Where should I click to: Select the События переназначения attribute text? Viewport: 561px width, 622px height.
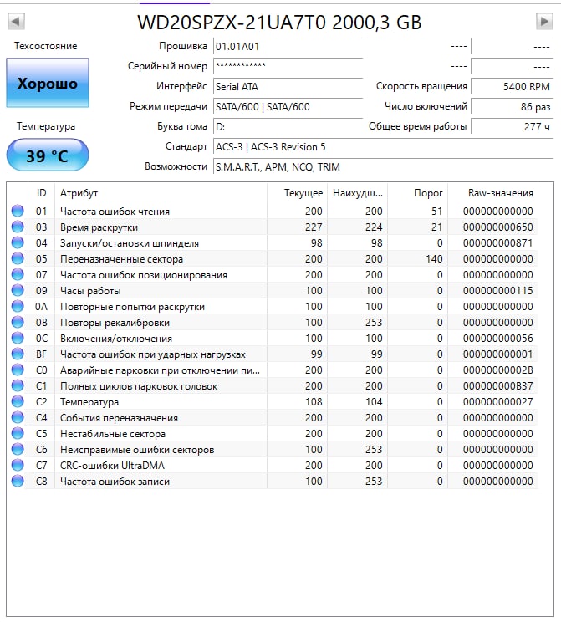tap(119, 418)
